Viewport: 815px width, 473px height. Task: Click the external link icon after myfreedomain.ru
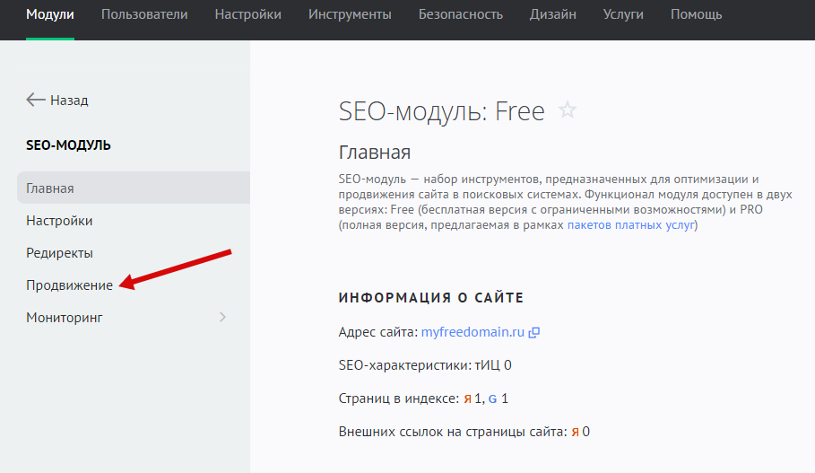(534, 332)
